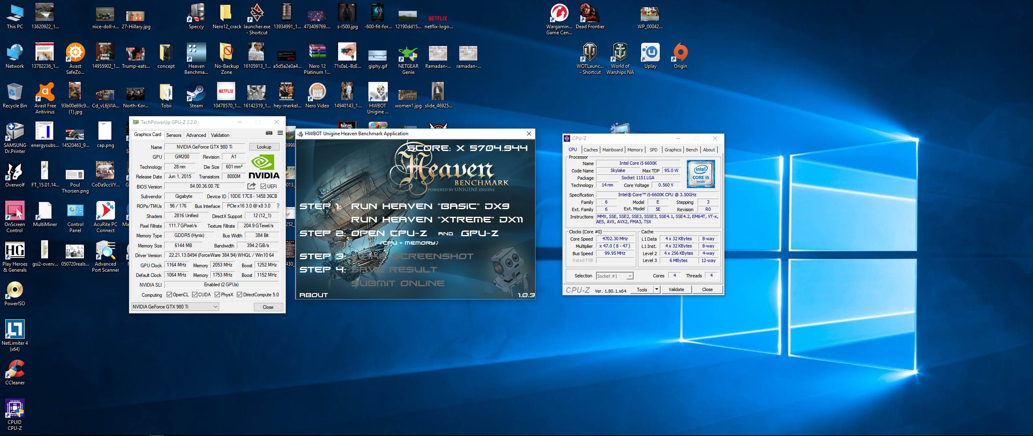Switch to the Sensors tab in GPU-Z

(174, 135)
